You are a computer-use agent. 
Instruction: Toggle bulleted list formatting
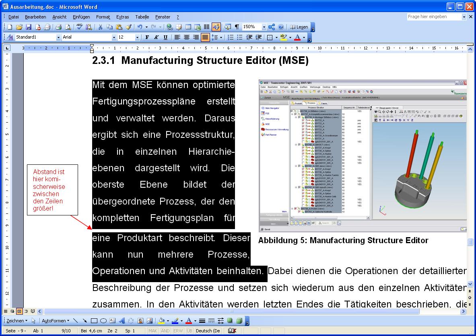tap(240, 37)
